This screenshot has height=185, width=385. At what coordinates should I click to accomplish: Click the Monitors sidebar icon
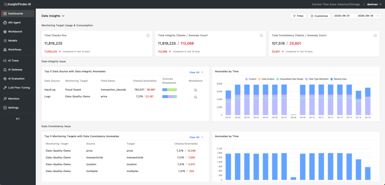tap(5, 98)
